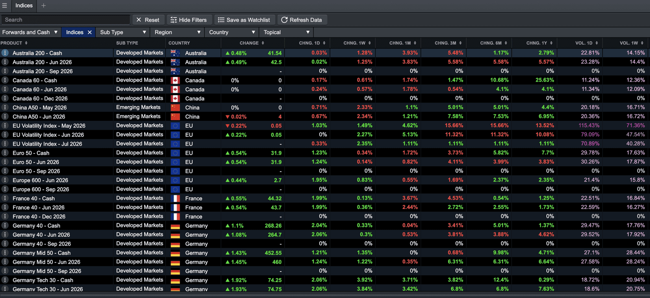The height and width of the screenshot is (298, 650).
Task: Hide Filters toggle button
Action: pos(189,20)
